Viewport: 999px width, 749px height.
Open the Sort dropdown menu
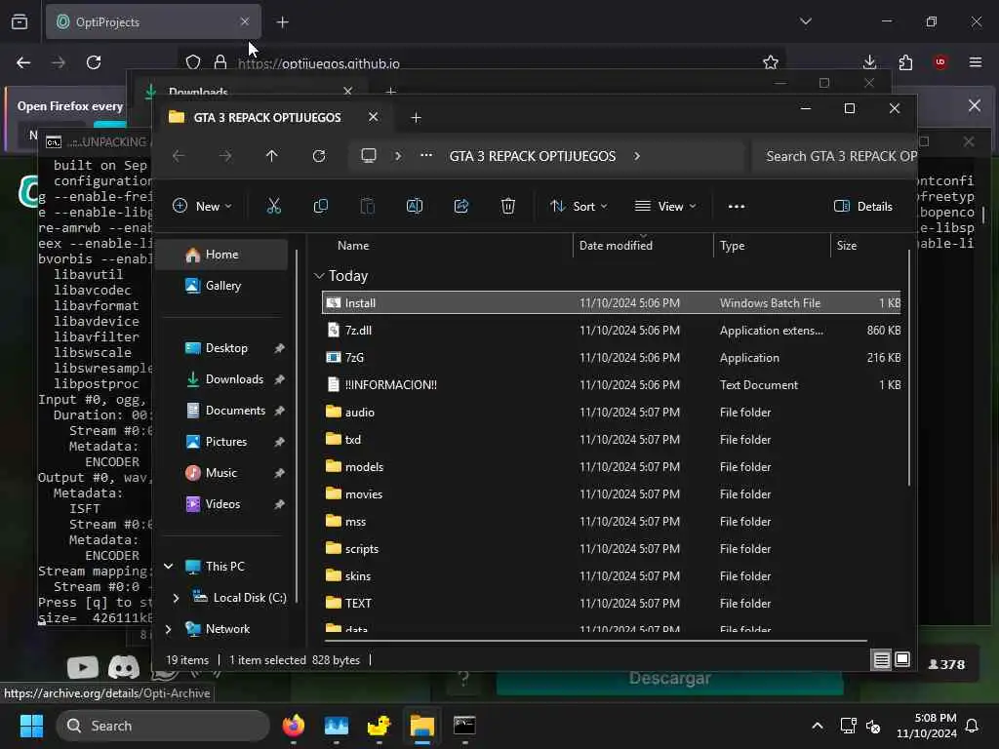pos(579,207)
